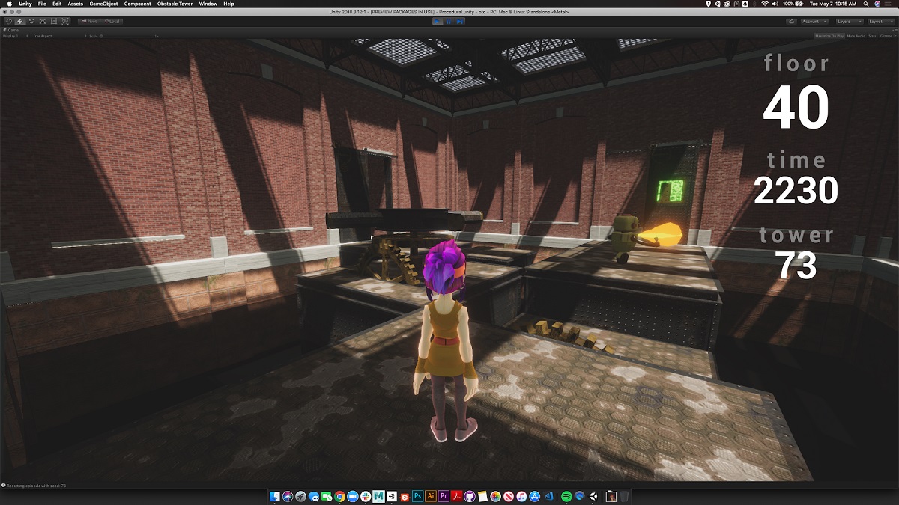Viewport: 899px width, 505px height.
Task: Select the Rect transform tool
Action: [x=54, y=21]
